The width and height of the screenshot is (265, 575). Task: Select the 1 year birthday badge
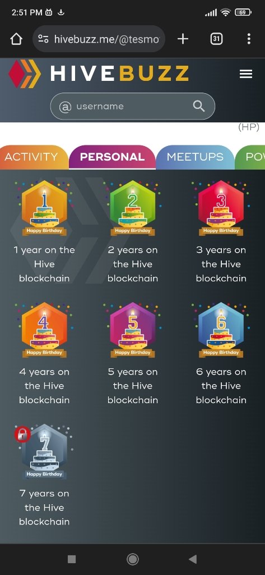[44, 208]
